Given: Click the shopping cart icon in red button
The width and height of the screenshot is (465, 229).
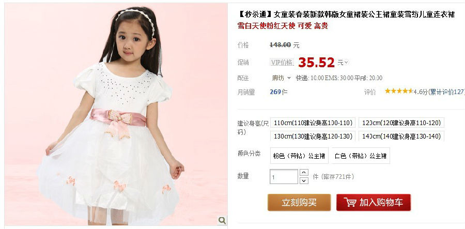Looking at the screenshot, I should [350, 202].
